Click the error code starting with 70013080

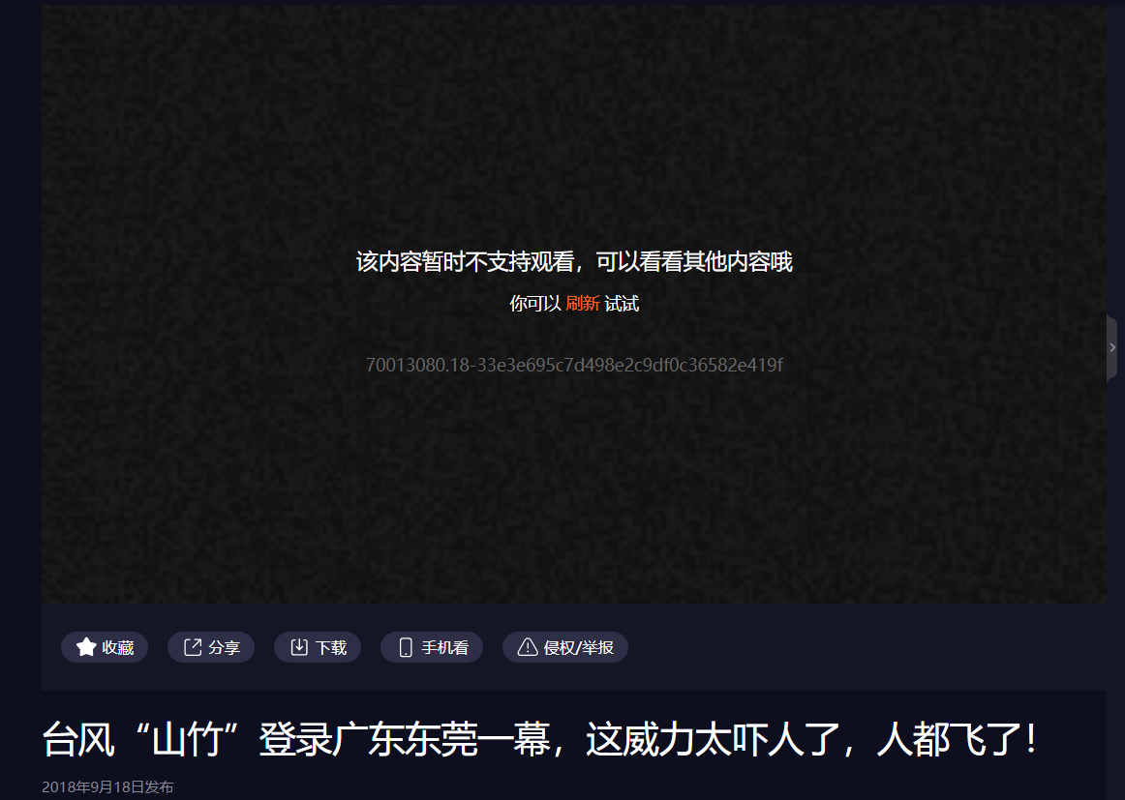pos(574,365)
